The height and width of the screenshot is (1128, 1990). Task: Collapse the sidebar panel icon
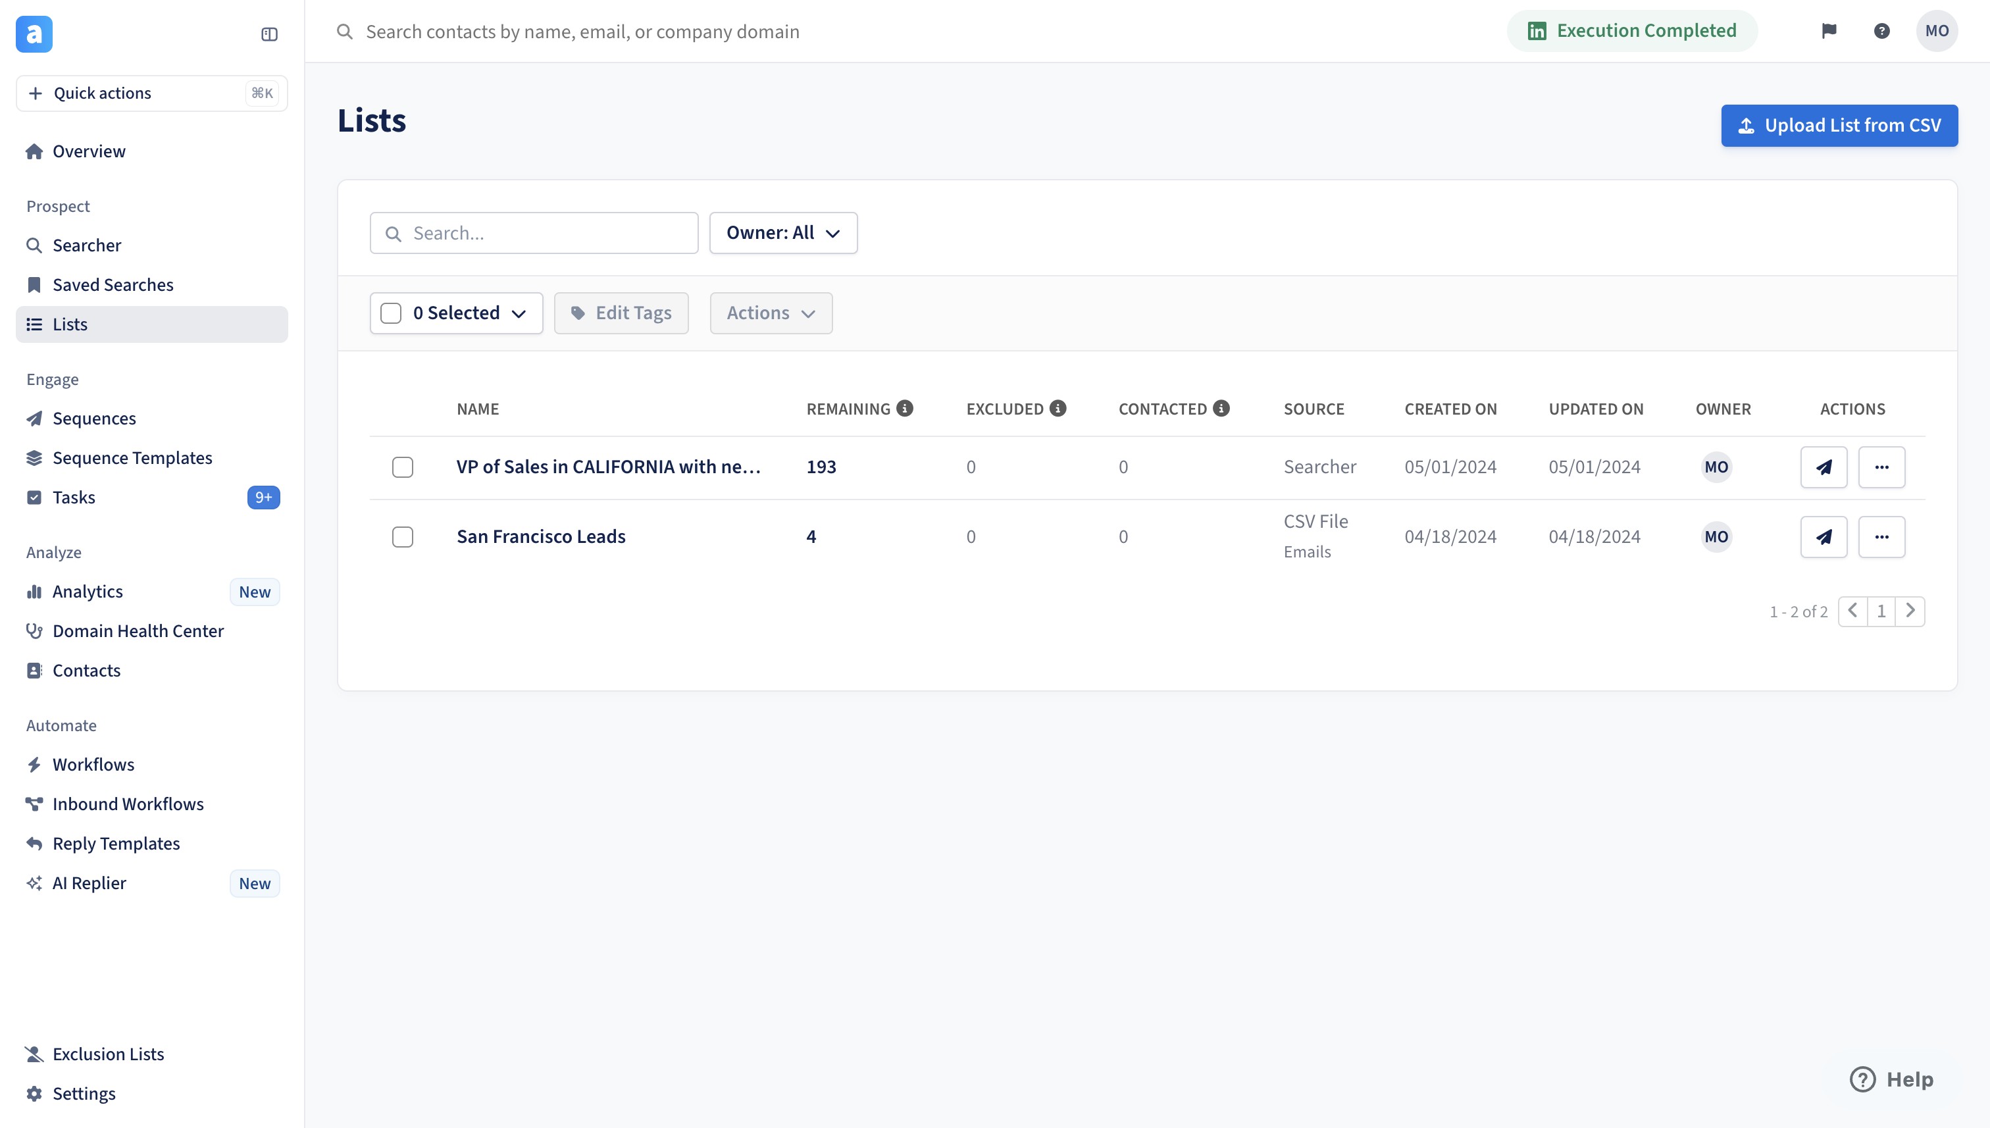(x=268, y=34)
